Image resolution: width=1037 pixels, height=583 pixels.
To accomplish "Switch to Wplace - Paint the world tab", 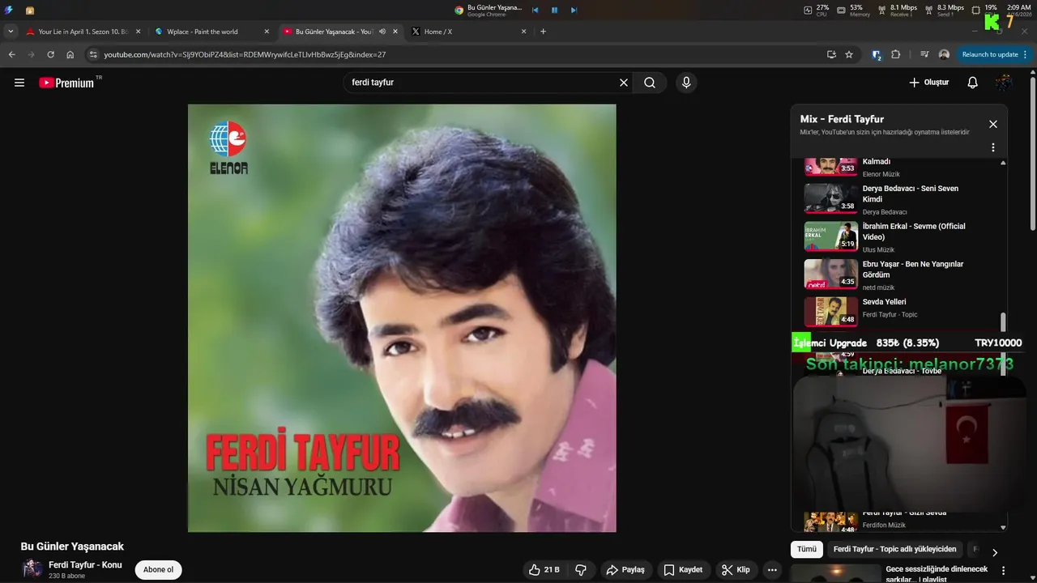I will pyautogui.click(x=202, y=32).
